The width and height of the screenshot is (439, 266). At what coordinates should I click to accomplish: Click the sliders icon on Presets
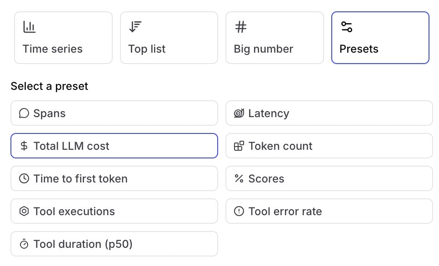[x=346, y=27]
